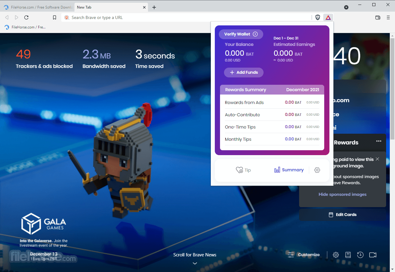The image size is (395, 272).
Task: Click the 3 seconds Time saved stat
Action: click(155, 58)
